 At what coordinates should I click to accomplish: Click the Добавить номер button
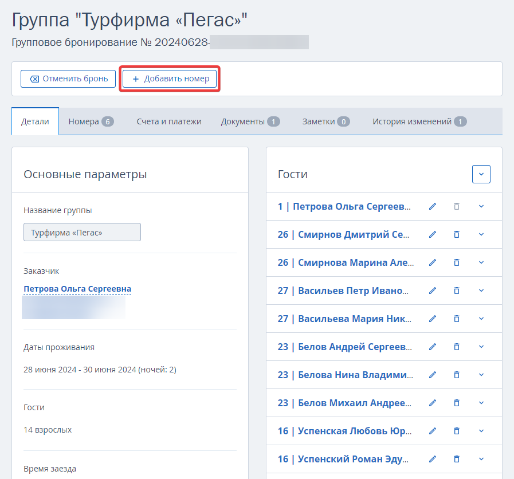coord(170,78)
